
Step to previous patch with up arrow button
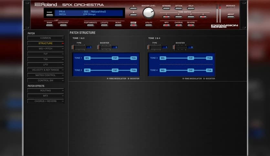pos(133,8)
